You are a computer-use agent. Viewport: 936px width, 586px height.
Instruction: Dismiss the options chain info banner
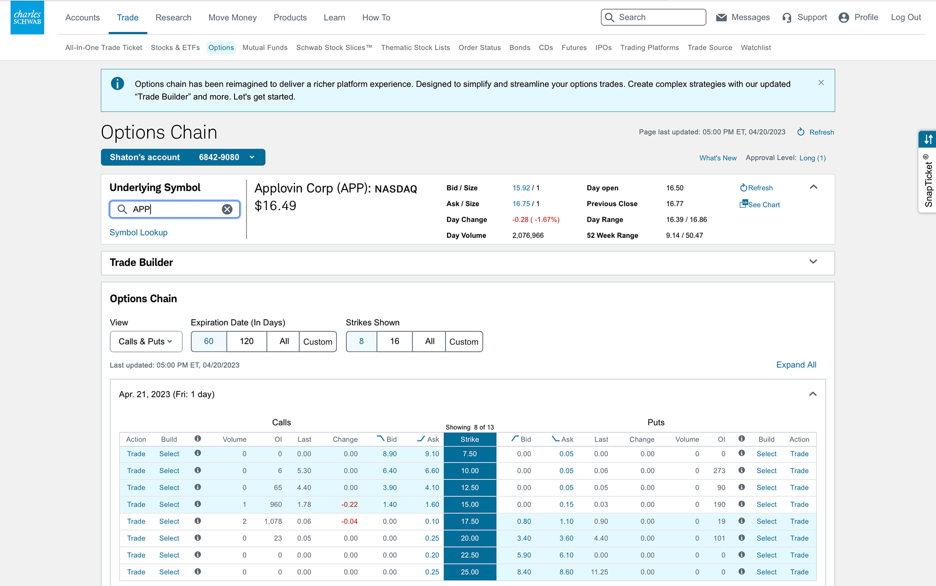pyautogui.click(x=821, y=82)
